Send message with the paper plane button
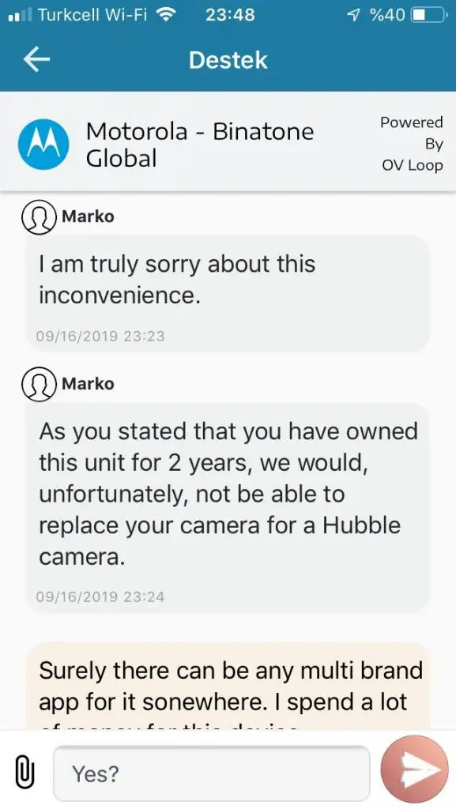 (x=414, y=769)
